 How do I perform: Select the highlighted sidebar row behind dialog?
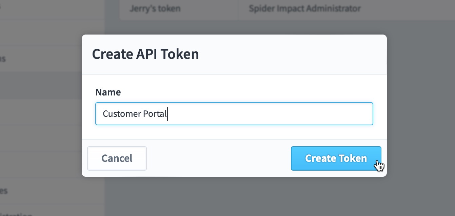pos(41,85)
